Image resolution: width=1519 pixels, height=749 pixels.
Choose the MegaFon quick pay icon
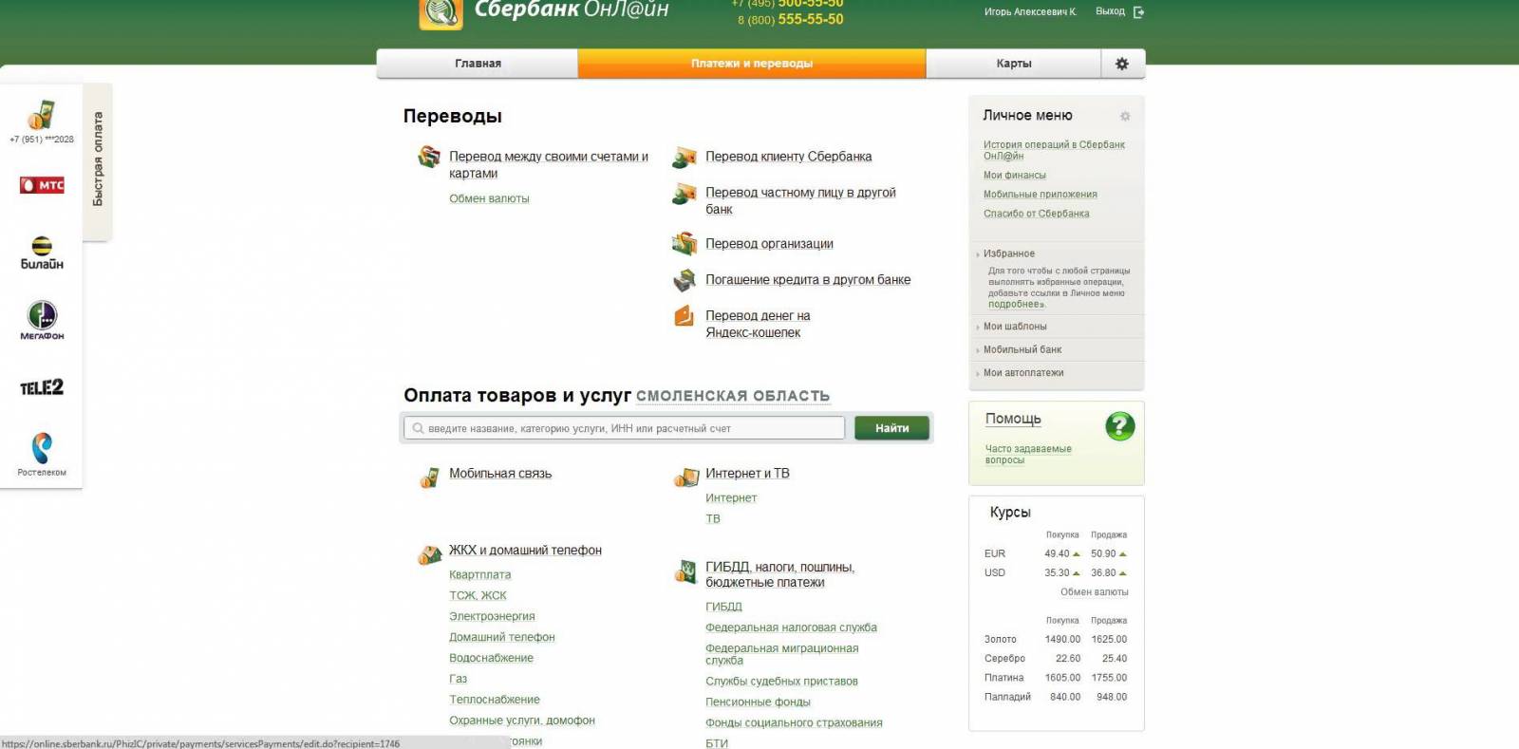[x=42, y=320]
